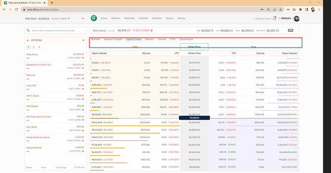Open SBI State Bank of India row
This screenshot has width=331, height=173.
pyautogui.click(x=55, y=118)
